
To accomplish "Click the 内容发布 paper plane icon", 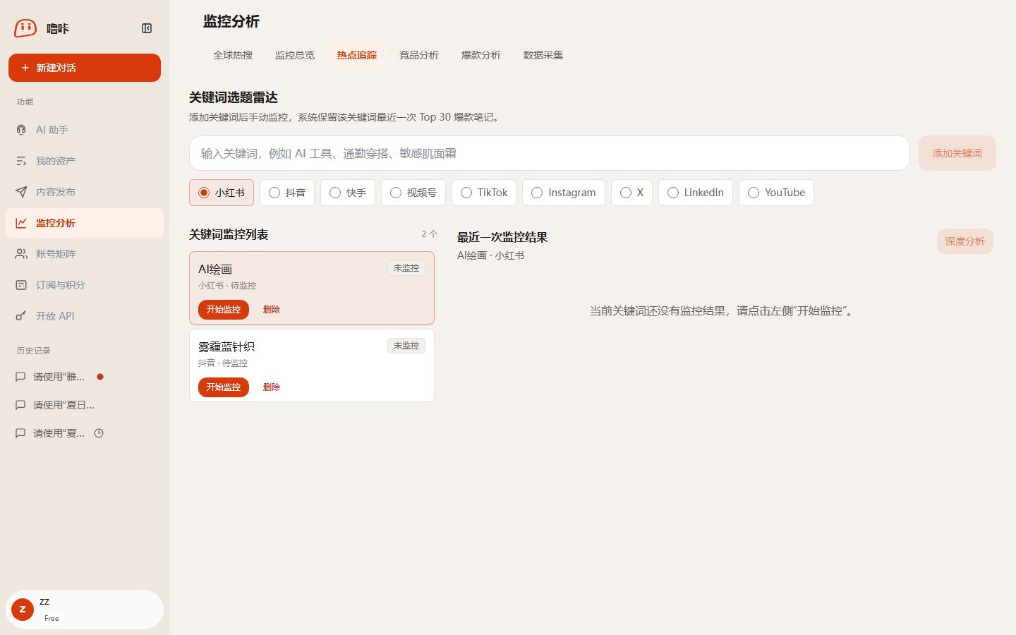I will (21, 192).
